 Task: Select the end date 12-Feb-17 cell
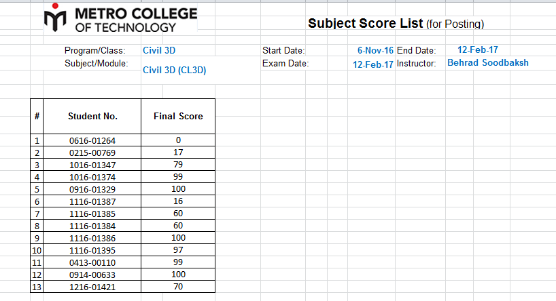point(478,50)
